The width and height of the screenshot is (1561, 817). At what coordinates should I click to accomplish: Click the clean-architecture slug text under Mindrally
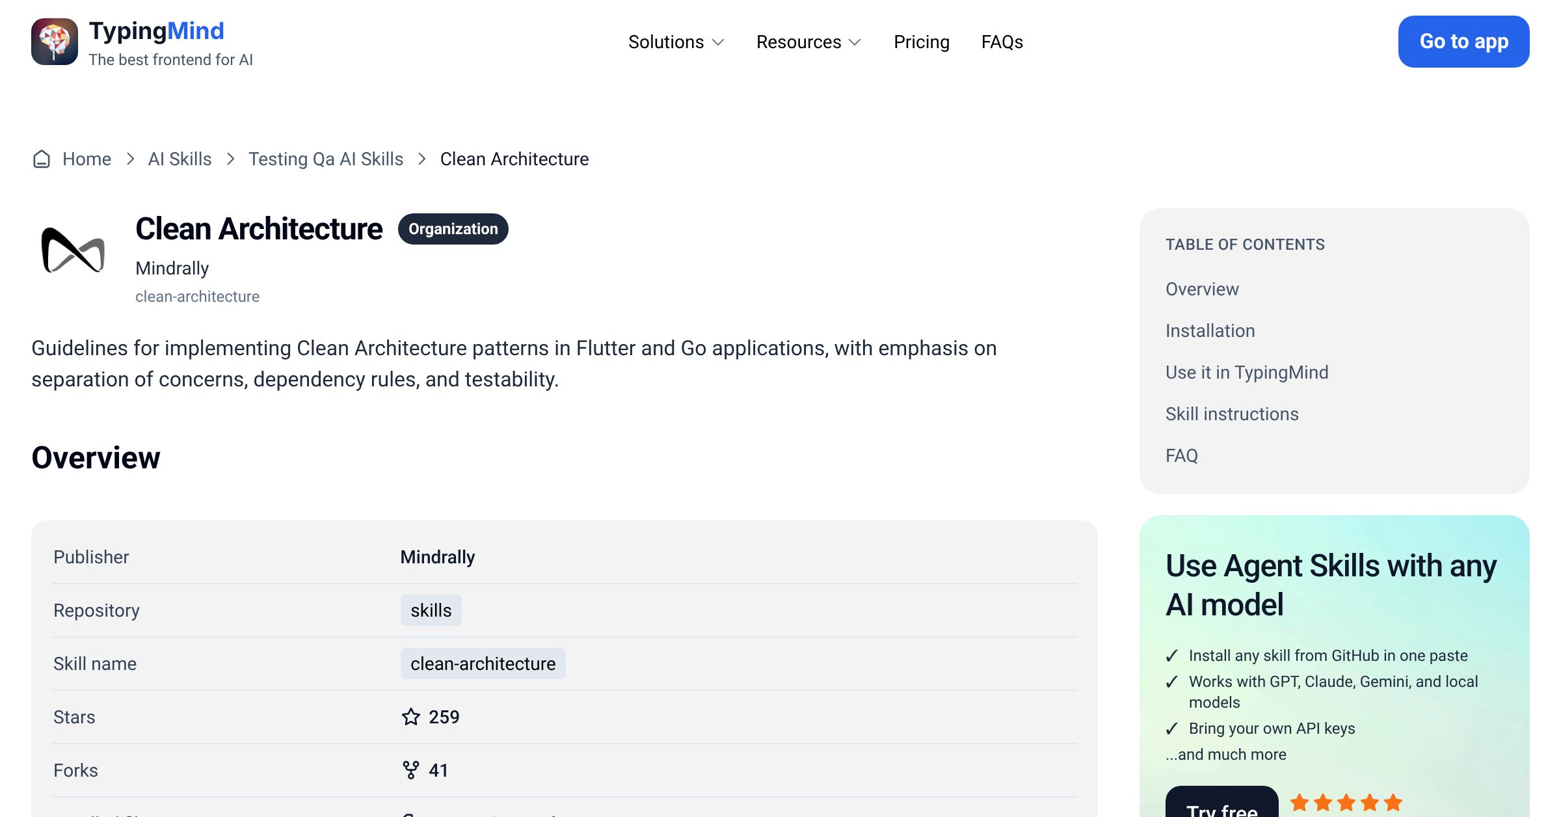[x=198, y=297]
